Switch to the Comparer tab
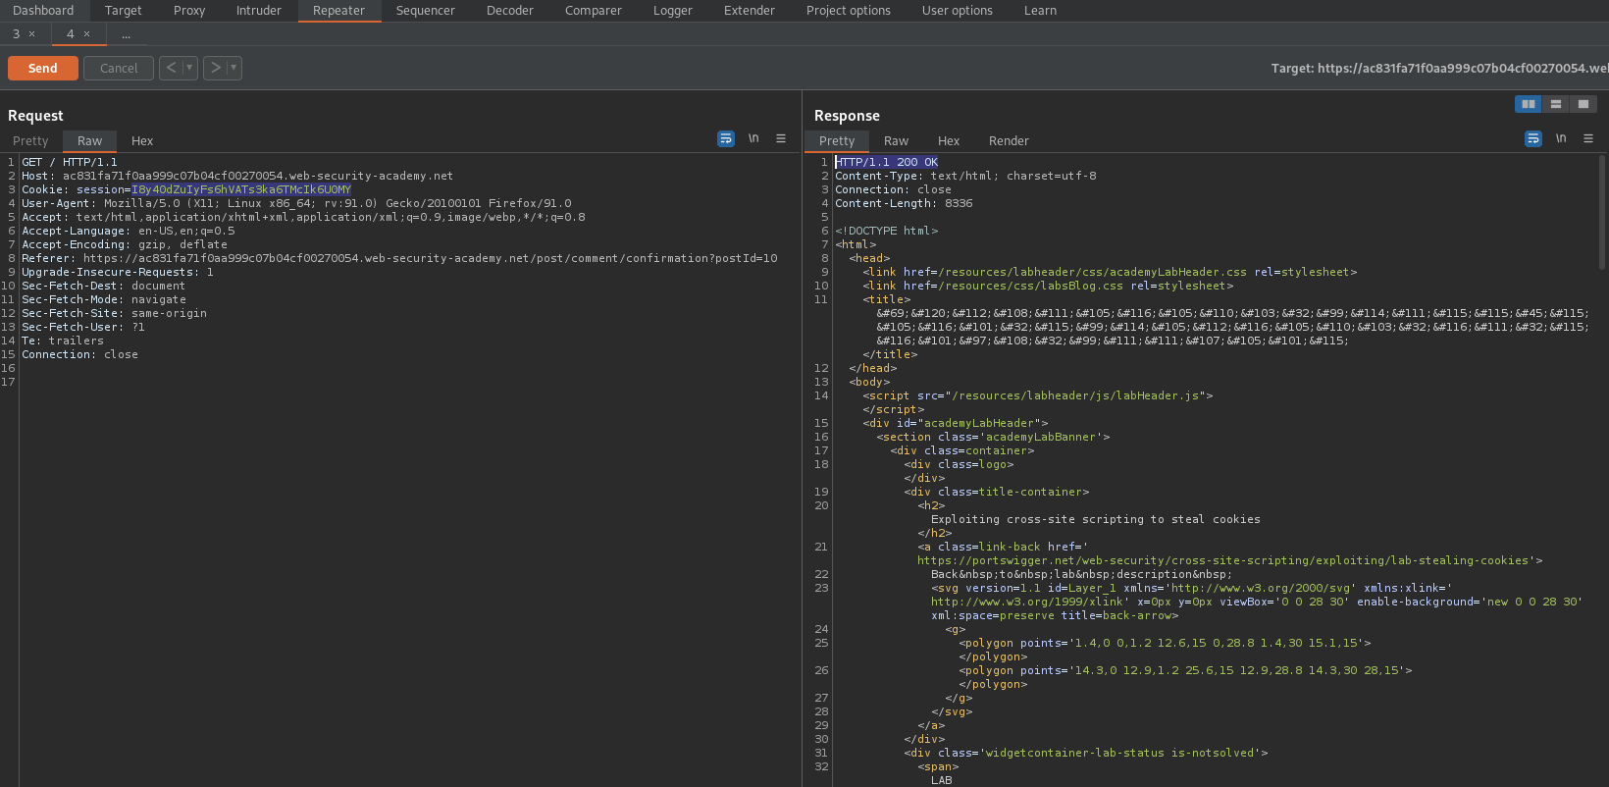 pos(594,11)
